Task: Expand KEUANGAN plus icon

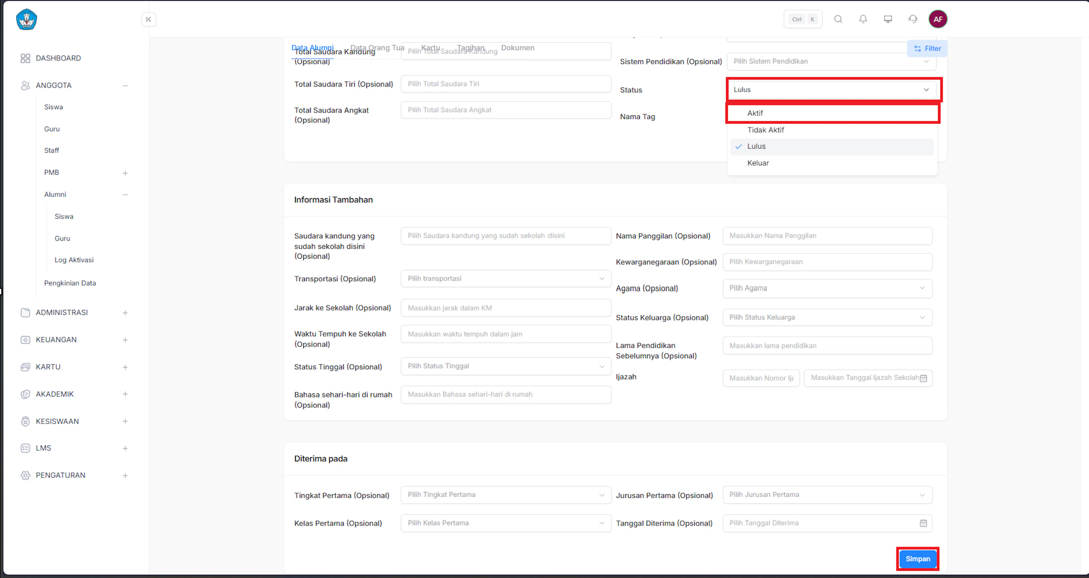Action: pyautogui.click(x=125, y=340)
